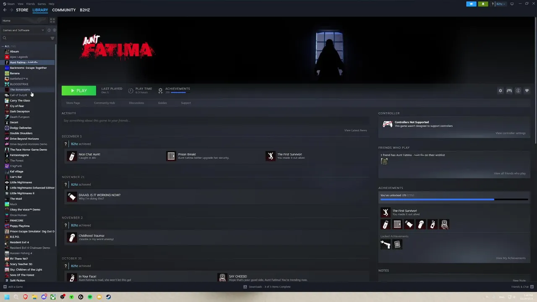Screen dimensions: 537x302
Task: Show ready-to-play games filter icon
Action: [x=54, y=30]
